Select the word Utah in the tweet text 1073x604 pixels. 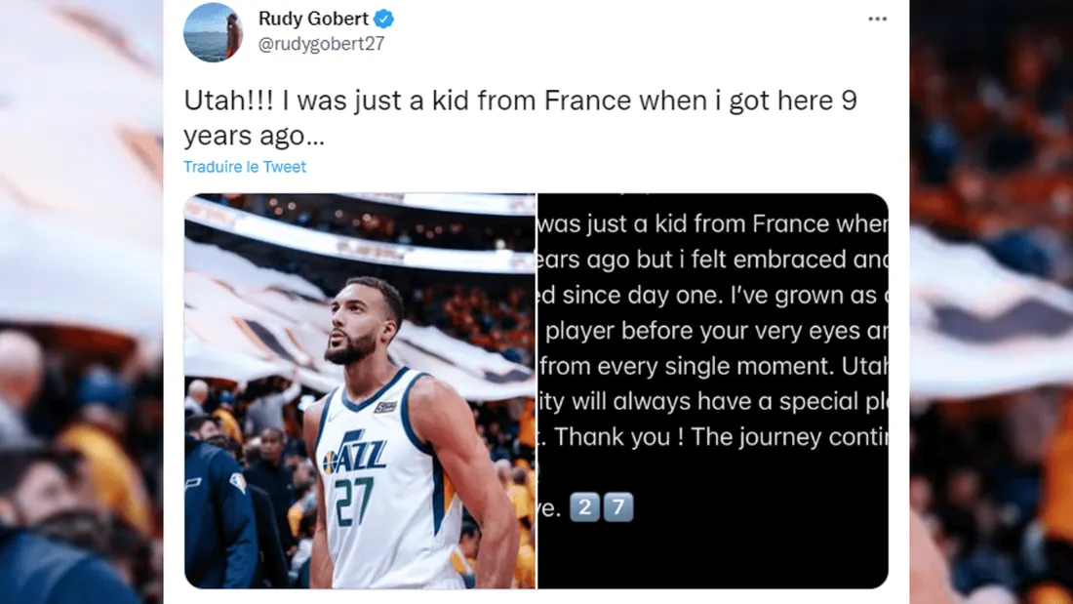[214, 100]
